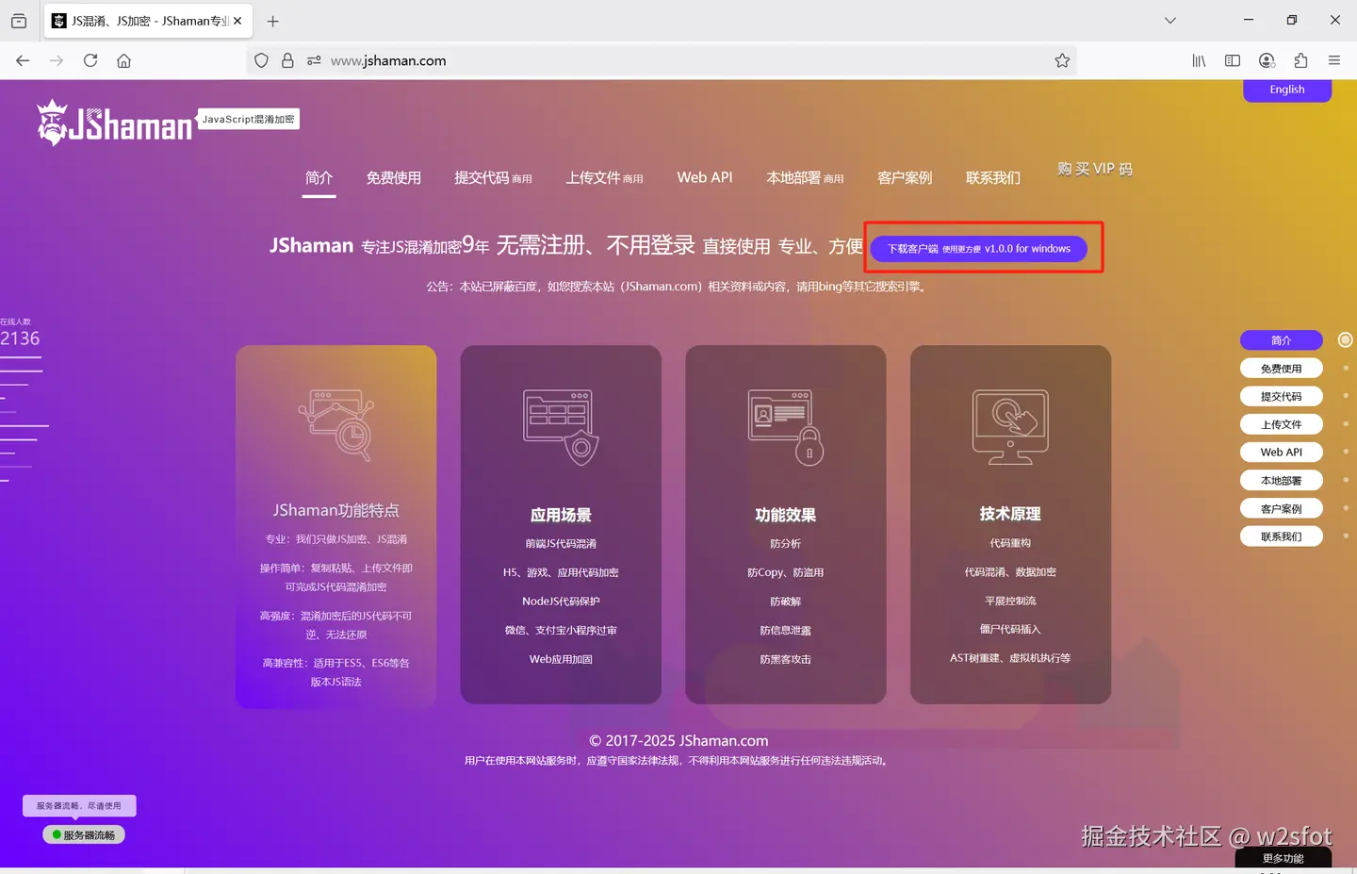Click the 购买VIP码 link
The height and width of the screenshot is (874, 1357).
point(1095,169)
